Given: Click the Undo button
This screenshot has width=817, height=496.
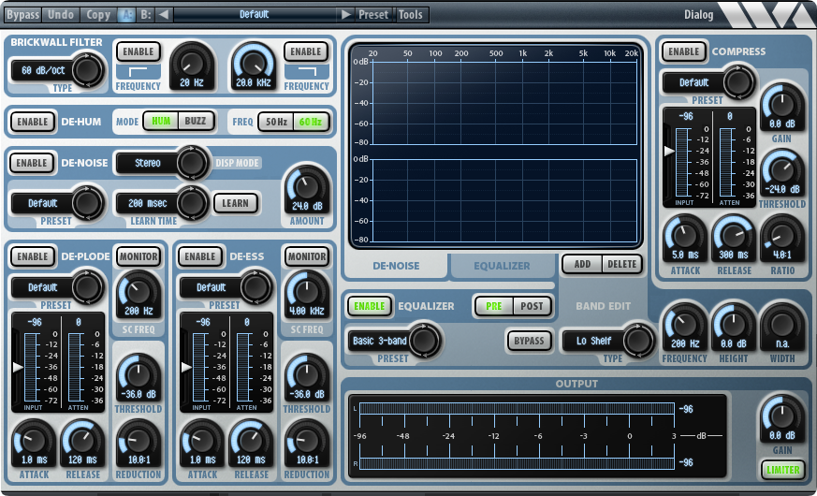Looking at the screenshot, I should tap(61, 15).
